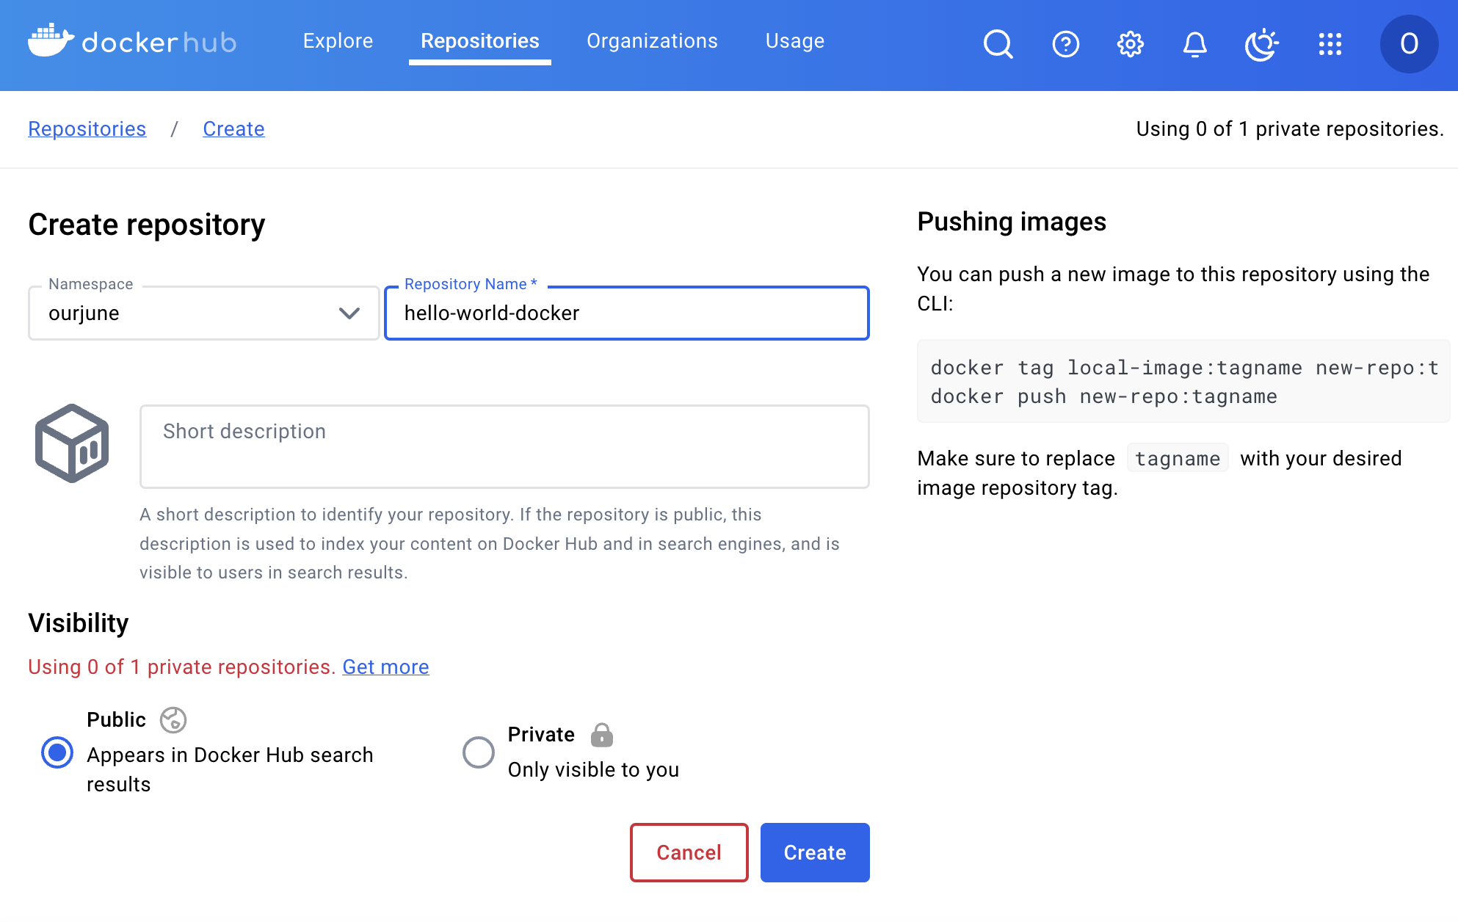1458x922 pixels.
Task: Toggle the dark mode theme icon
Action: click(x=1261, y=44)
